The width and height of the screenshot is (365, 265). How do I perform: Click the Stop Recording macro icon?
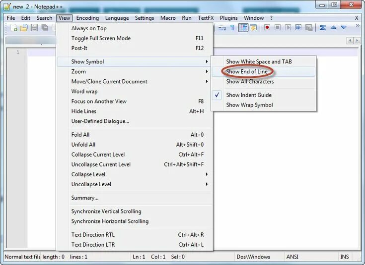coord(278,28)
